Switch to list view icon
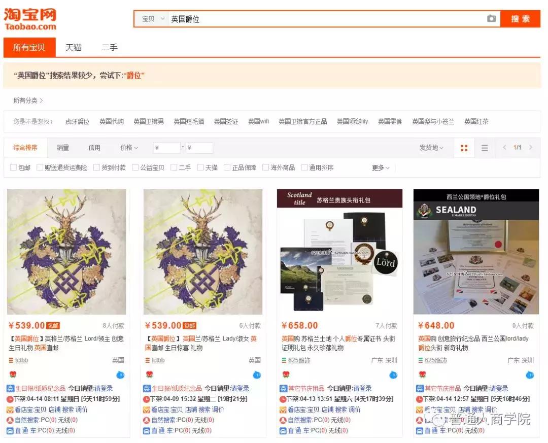The height and width of the screenshot is (443, 548). [485, 148]
